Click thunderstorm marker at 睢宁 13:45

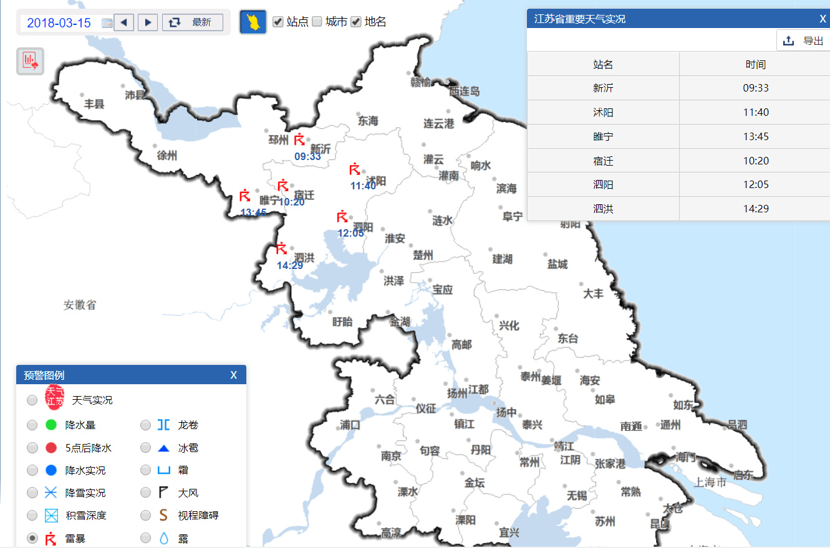pos(245,196)
